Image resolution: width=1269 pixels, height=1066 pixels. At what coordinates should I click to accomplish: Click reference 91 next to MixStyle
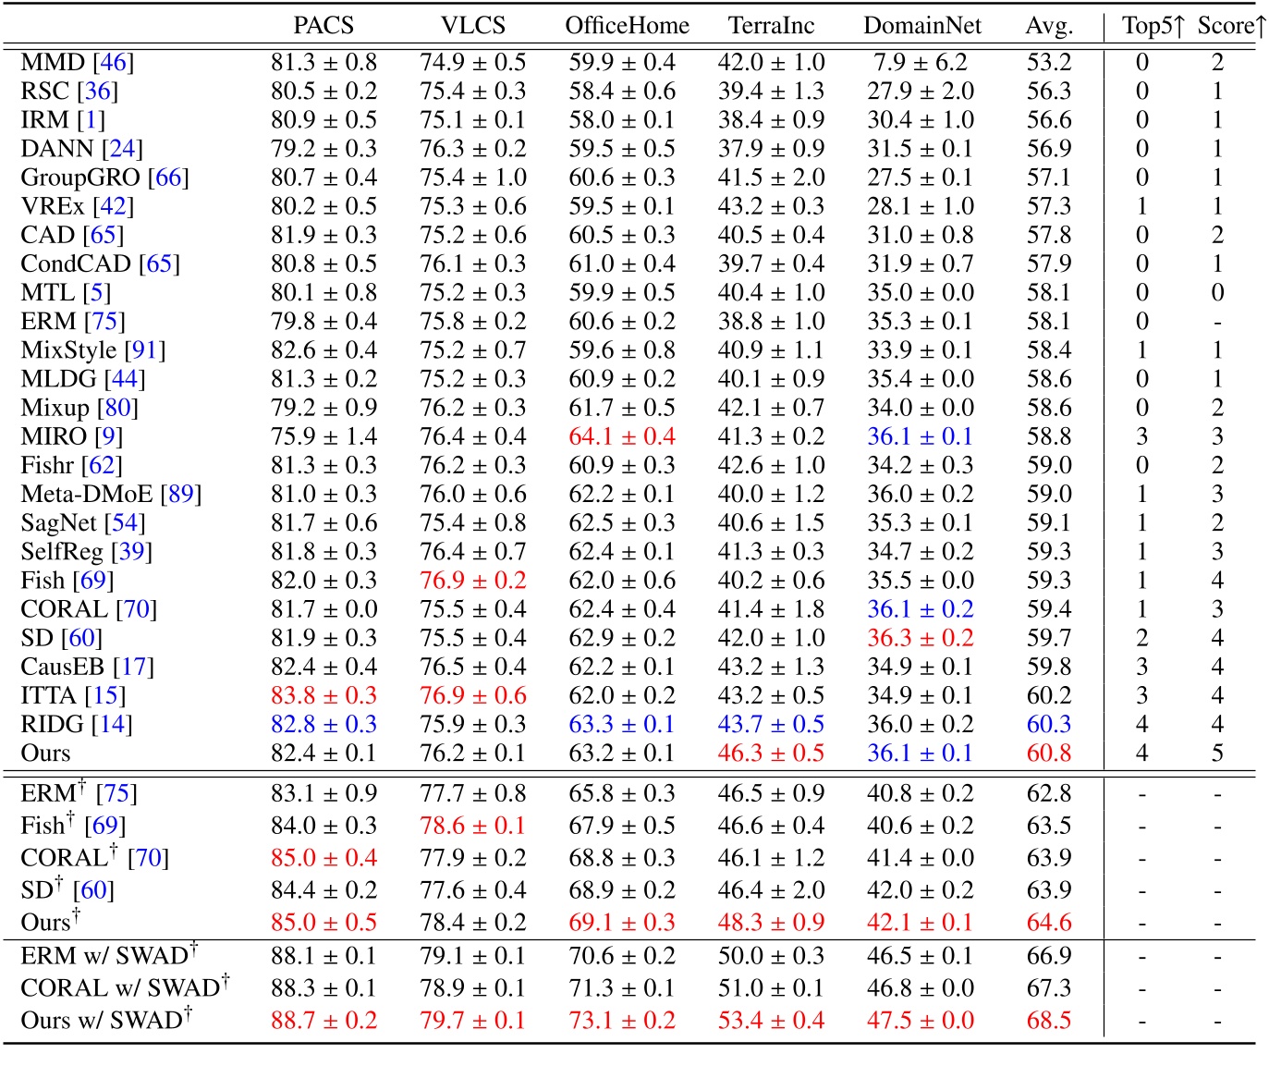point(145,350)
